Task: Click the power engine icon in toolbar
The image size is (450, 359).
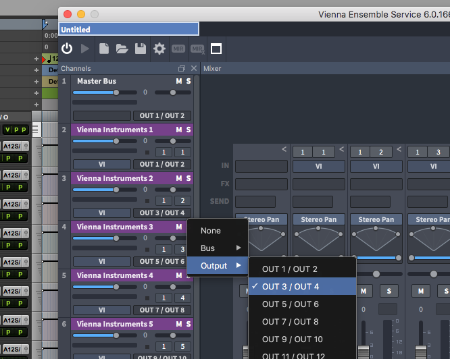Action: pos(67,49)
